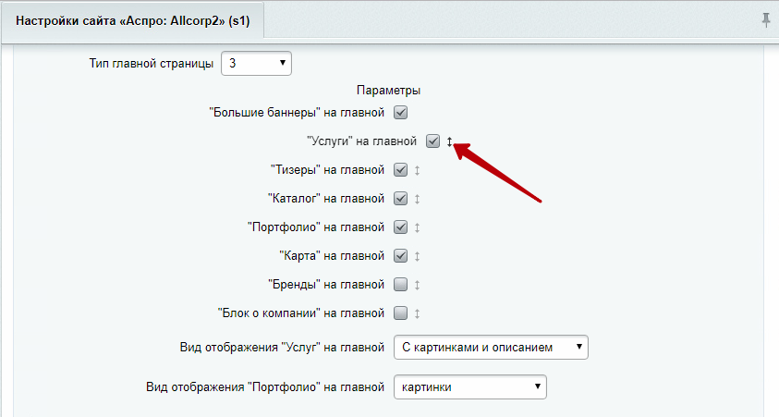Toggle "Карта" на главной checkbox
The image size is (779, 417).
400,256
